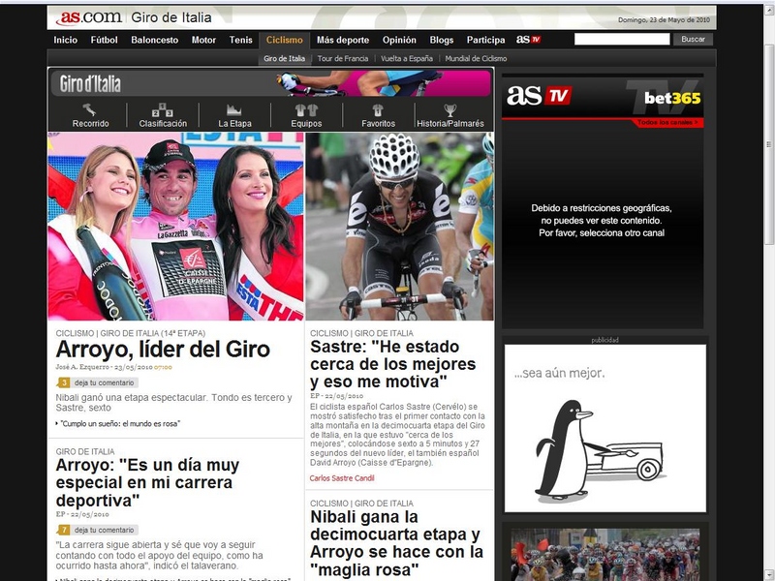Open headline "Arroyo, líder del Giro"
Viewport: 775px width, 581px height.
[x=163, y=350]
